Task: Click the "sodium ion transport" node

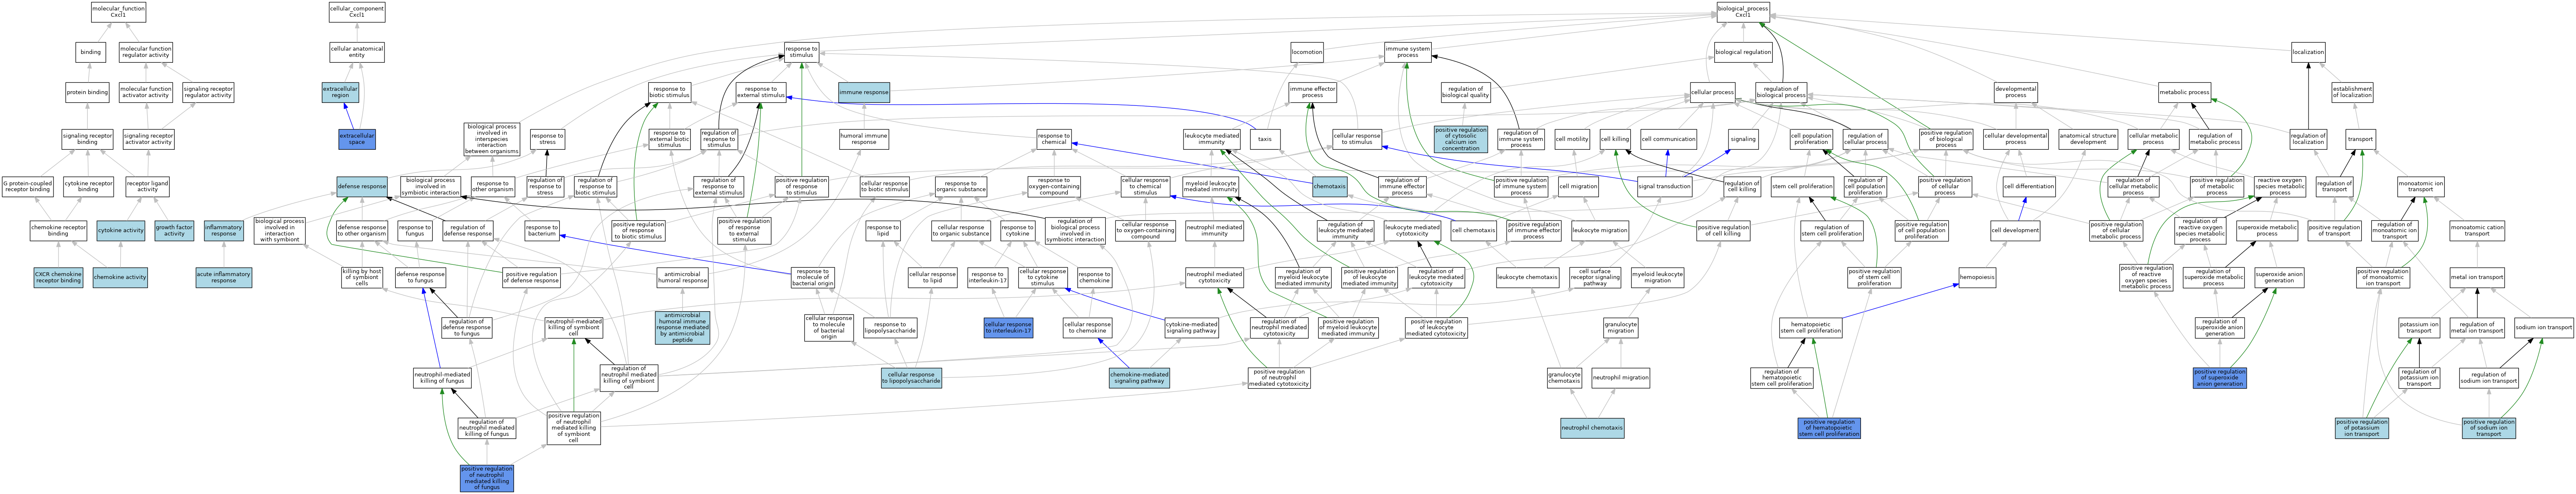Action: (2544, 327)
